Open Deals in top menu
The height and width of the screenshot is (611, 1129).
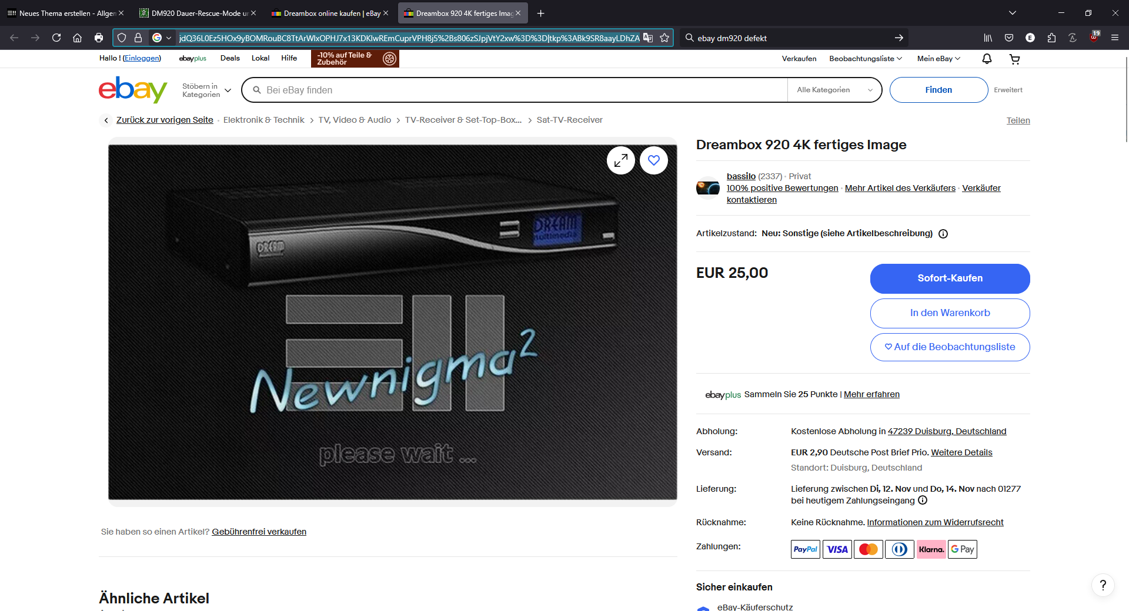[x=230, y=58]
